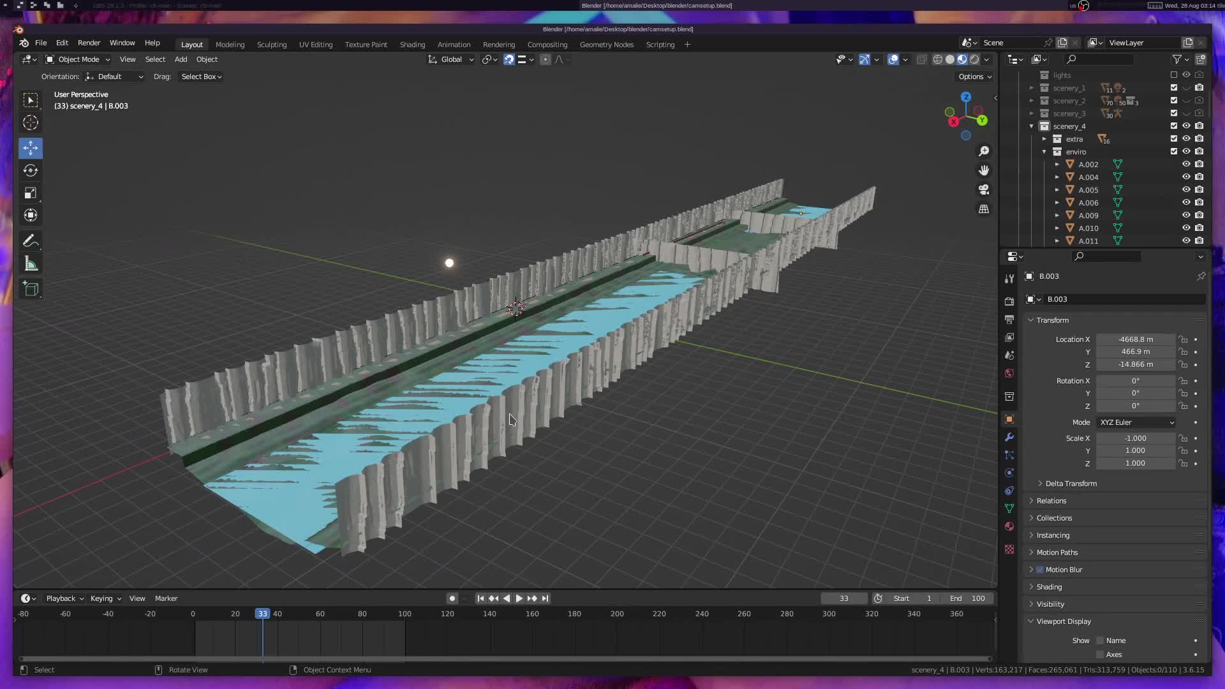Viewport: 1225px width, 689px height.
Task: Open the XYZ Euler rotation mode dropdown
Action: (1136, 422)
